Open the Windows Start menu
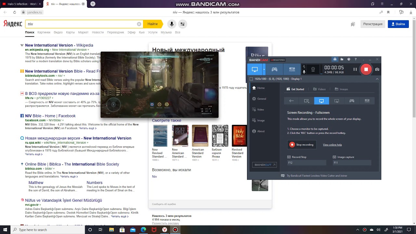This screenshot has height=234, width=416. 5,230
